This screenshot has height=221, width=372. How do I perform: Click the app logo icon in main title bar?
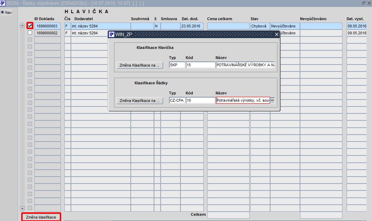3,3
